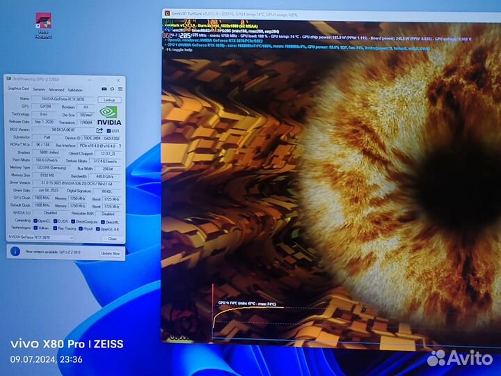The image size is (501, 376).
Task: Click the BIOS Version field
Action: coord(63,130)
